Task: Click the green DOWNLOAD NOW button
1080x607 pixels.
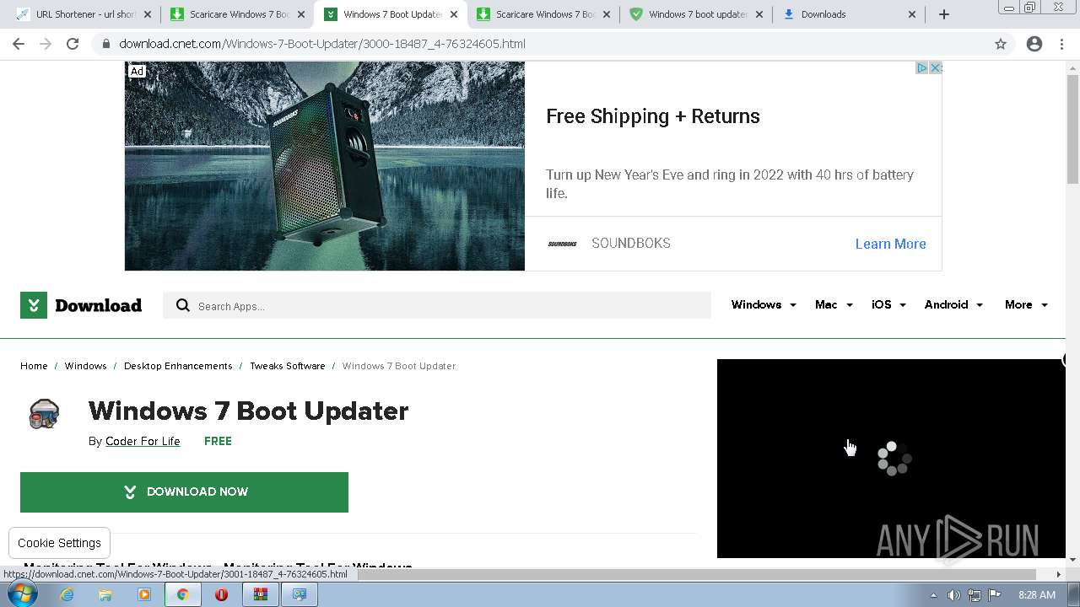Action: pyautogui.click(x=184, y=492)
